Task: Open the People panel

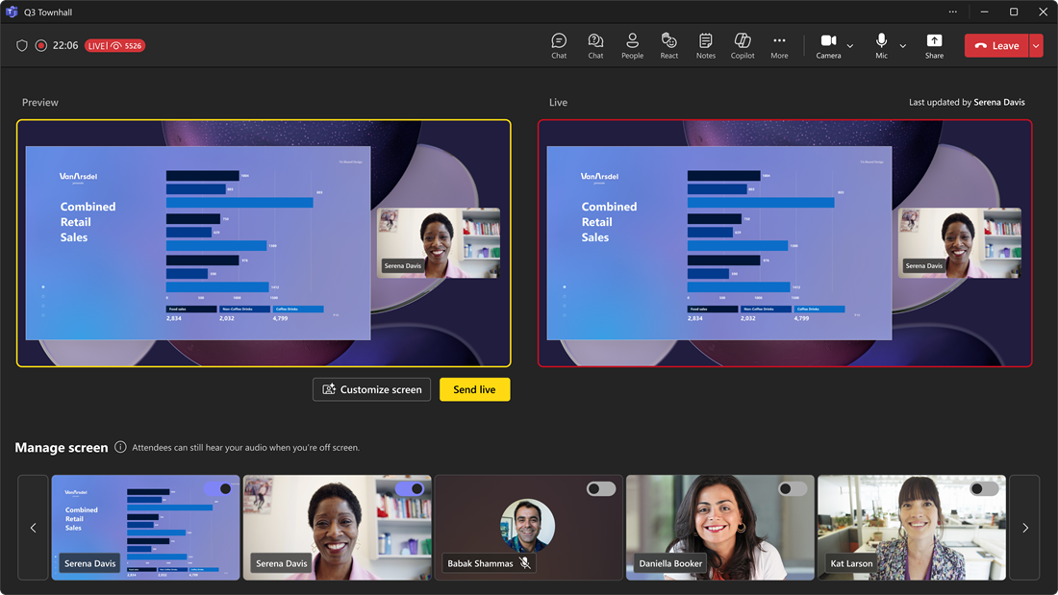Action: [x=632, y=46]
